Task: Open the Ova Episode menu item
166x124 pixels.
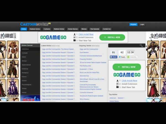Action: [x=95, y=29]
